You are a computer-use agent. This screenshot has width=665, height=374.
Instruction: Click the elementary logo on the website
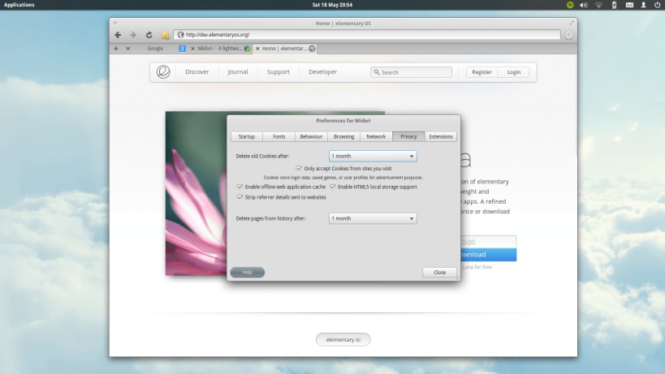[x=163, y=72]
